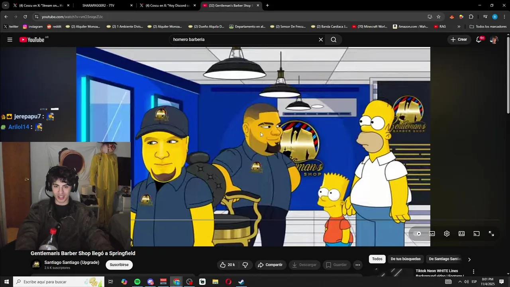The image size is (510, 287).
Task: Open the RAG bookmark
Action: [440, 27]
